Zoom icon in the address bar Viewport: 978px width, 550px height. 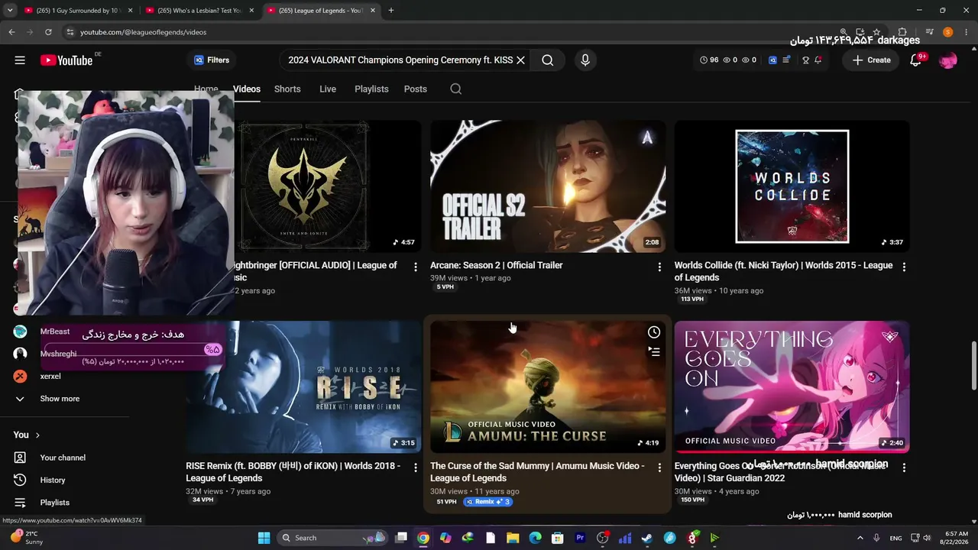[x=844, y=32]
